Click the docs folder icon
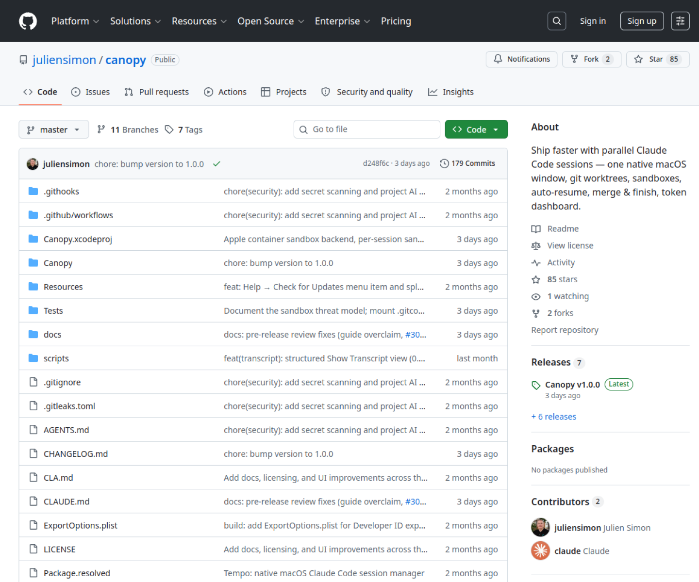Image resolution: width=699 pixels, height=582 pixels. (x=33, y=334)
